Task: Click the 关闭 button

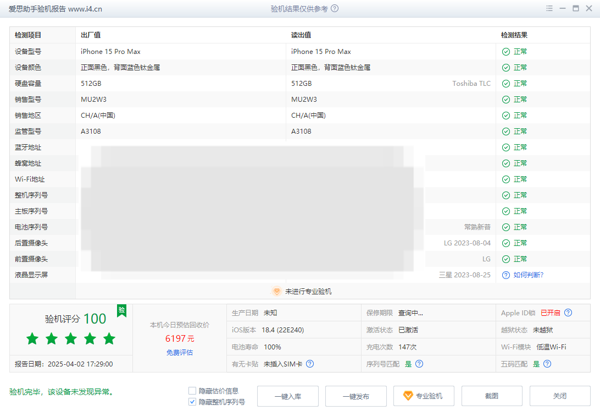Action: 559,396
